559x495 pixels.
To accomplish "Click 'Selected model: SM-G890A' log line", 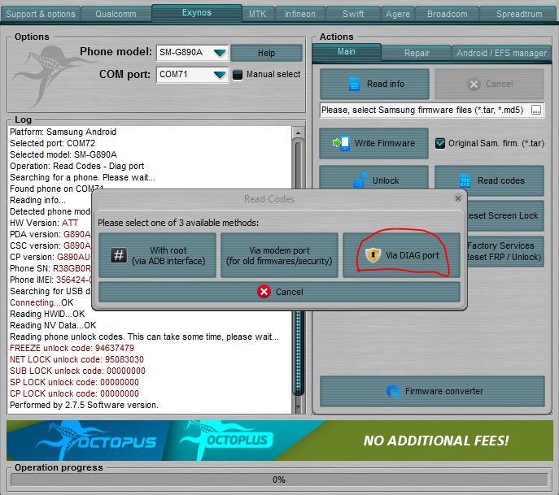I will (x=63, y=154).
